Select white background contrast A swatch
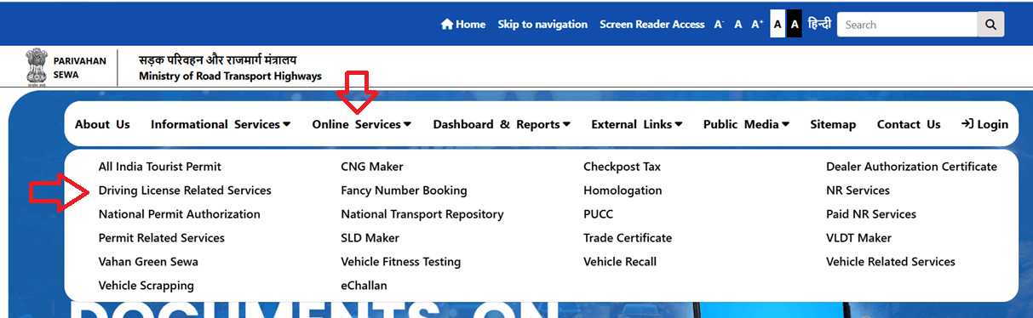Viewport: 1033px width, 318px height. pos(778,25)
